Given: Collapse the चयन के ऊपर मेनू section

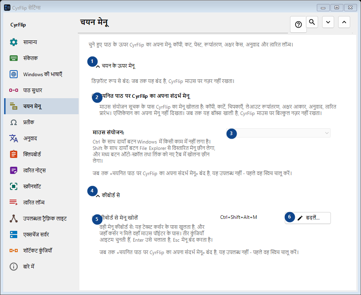Looking at the screenshot, I should [98, 66].
